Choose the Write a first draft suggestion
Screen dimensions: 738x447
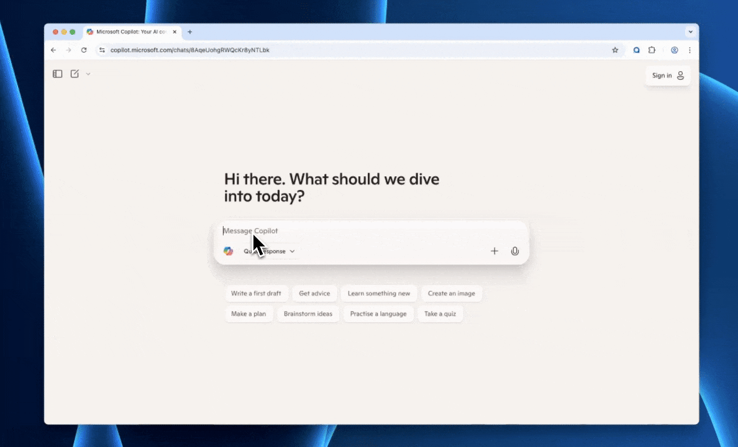click(x=256, y=293)
